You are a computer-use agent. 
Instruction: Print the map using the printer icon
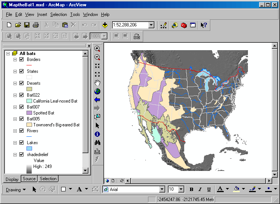coord(36,25)
